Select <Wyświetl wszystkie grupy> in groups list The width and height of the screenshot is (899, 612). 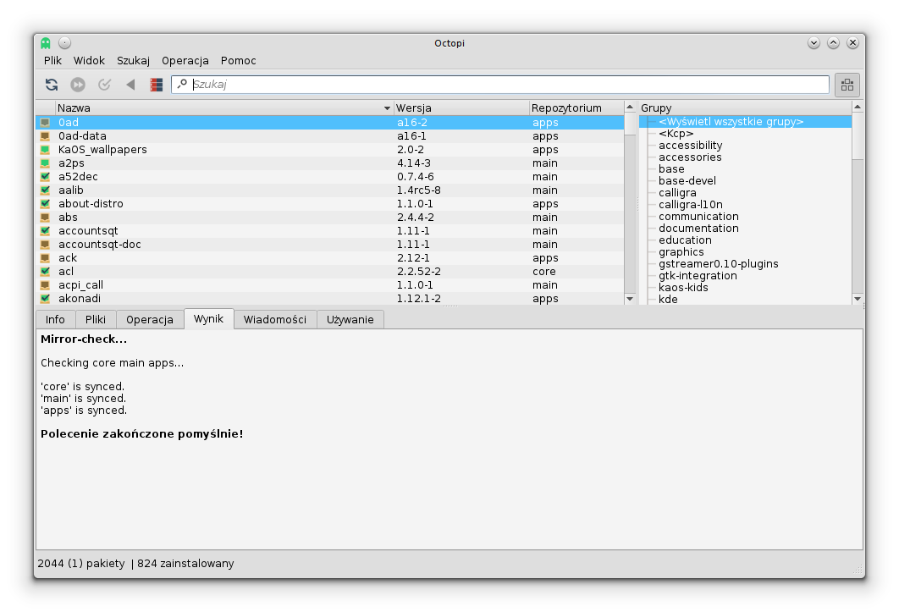pyautogui.click(x=731, y=122)
